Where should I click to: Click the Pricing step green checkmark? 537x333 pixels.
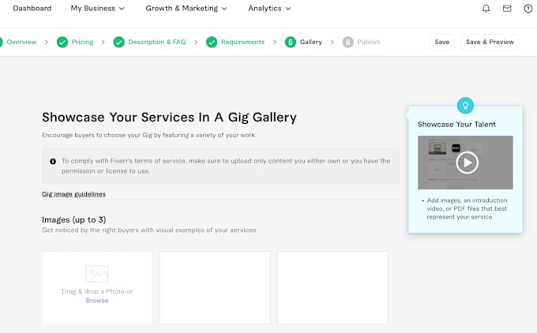(62, 42)
